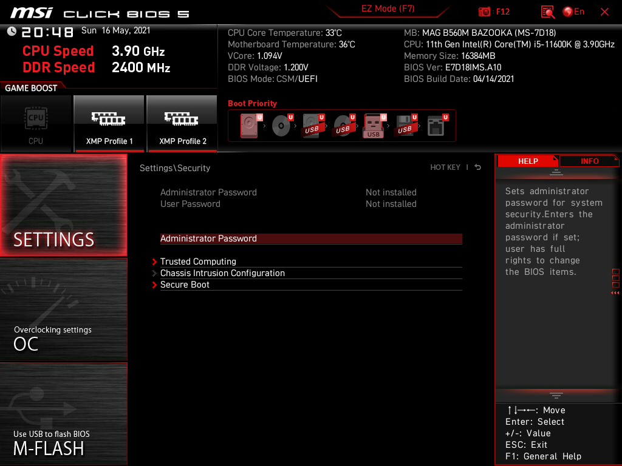Select the USB optical drive boot icon
The width and height of the screenshot is (622, 466).
(x=344, y=126)
